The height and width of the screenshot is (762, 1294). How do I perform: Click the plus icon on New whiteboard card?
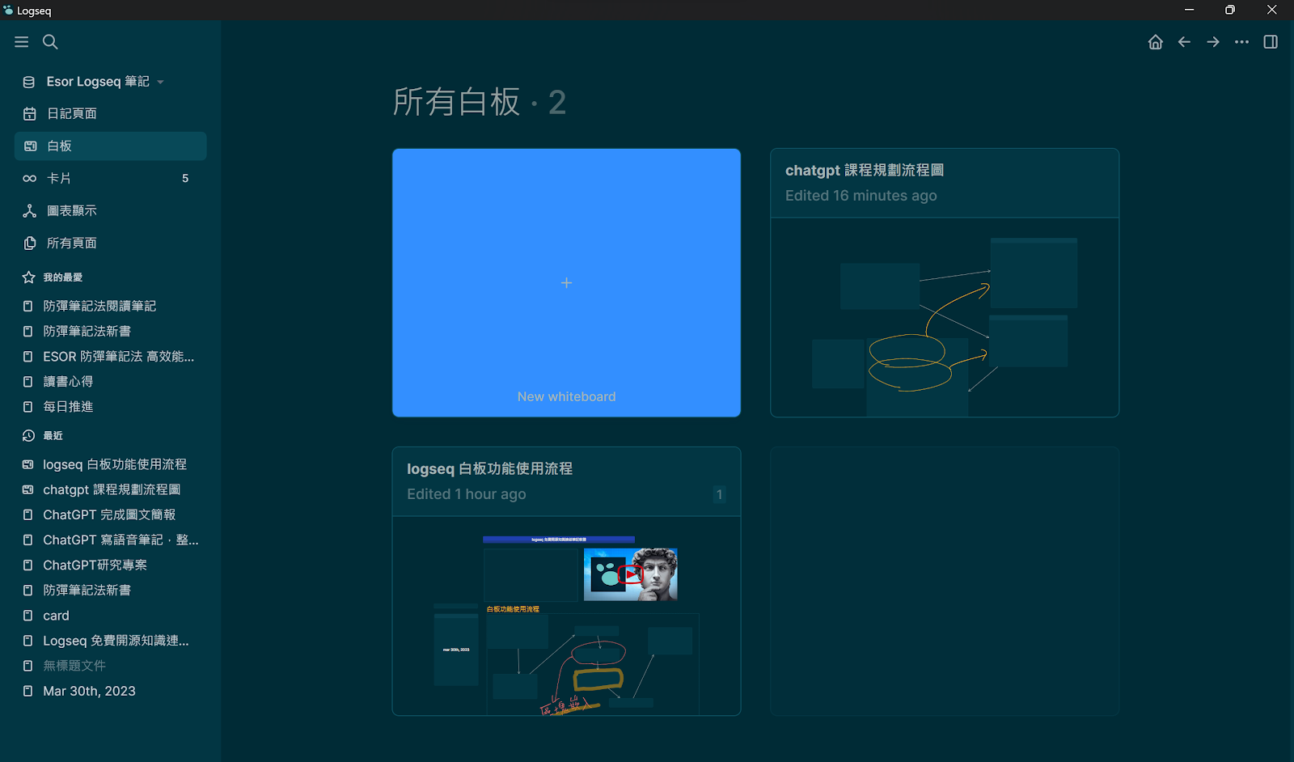pyautogui.click(x=566, y=283)
